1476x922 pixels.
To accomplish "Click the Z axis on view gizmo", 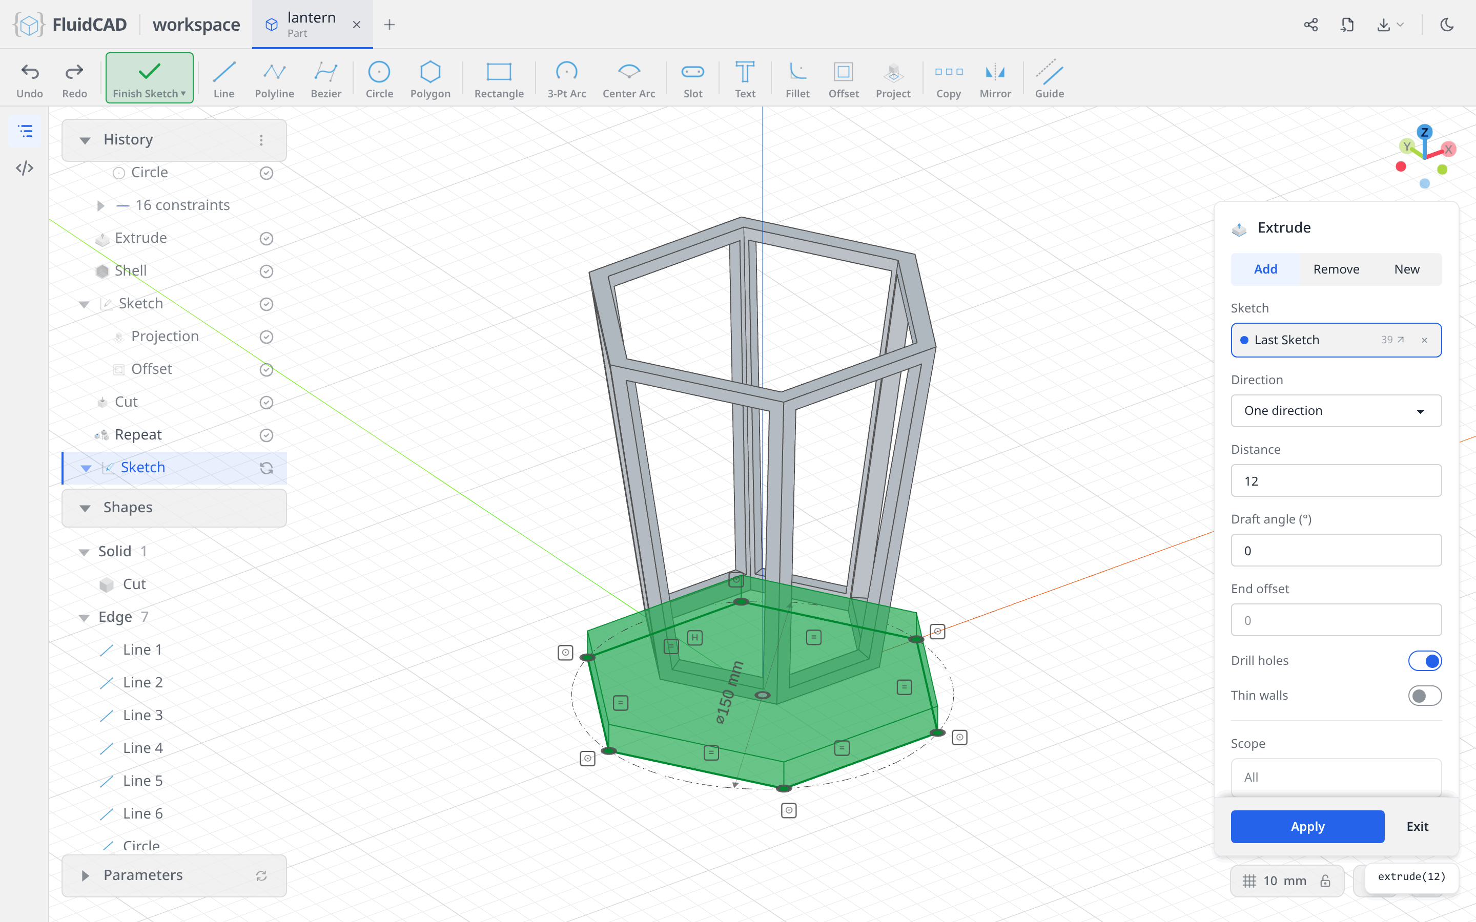I will click(x=1424, y=132).
